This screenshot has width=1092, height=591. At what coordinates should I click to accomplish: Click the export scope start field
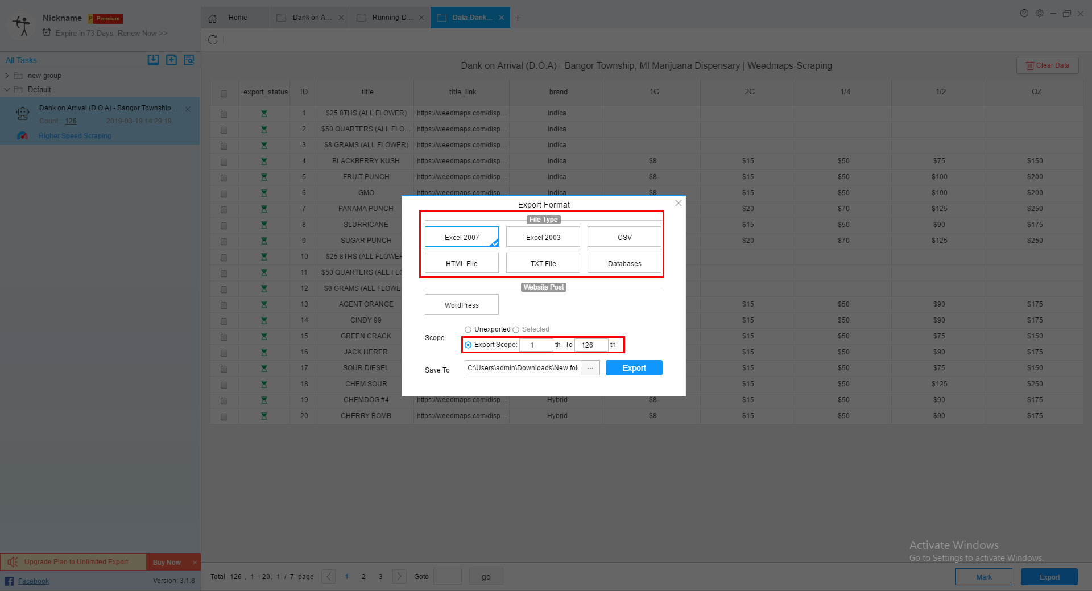point(536,345)
